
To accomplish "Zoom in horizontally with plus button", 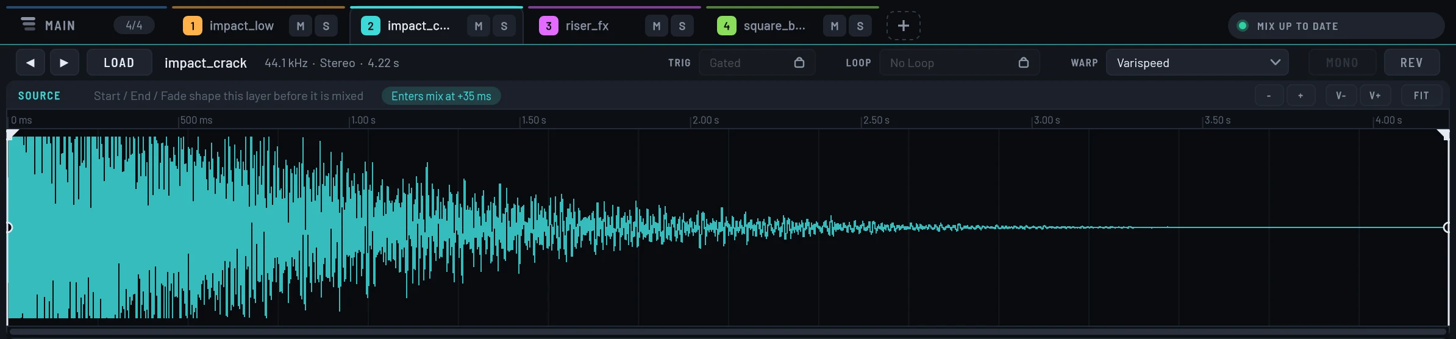I will point(1301,96).
